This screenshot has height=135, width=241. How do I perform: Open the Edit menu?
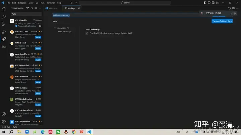pos(14,3)
